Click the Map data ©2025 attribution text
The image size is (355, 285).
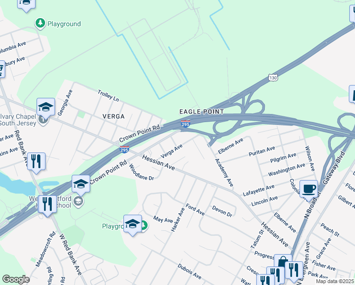(335, 281)
